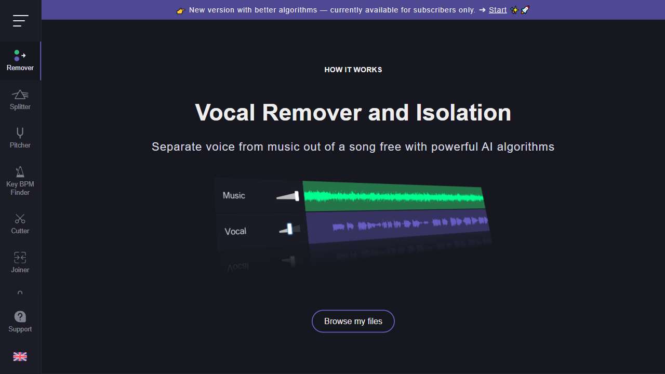Click the rocket emoji in the banner
This screenshot has width=665, height=374.
pyautogui.click(x=526, y=9)
